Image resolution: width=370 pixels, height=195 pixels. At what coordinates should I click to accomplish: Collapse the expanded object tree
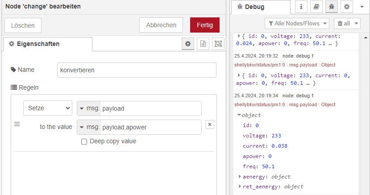tap(239, 115)
